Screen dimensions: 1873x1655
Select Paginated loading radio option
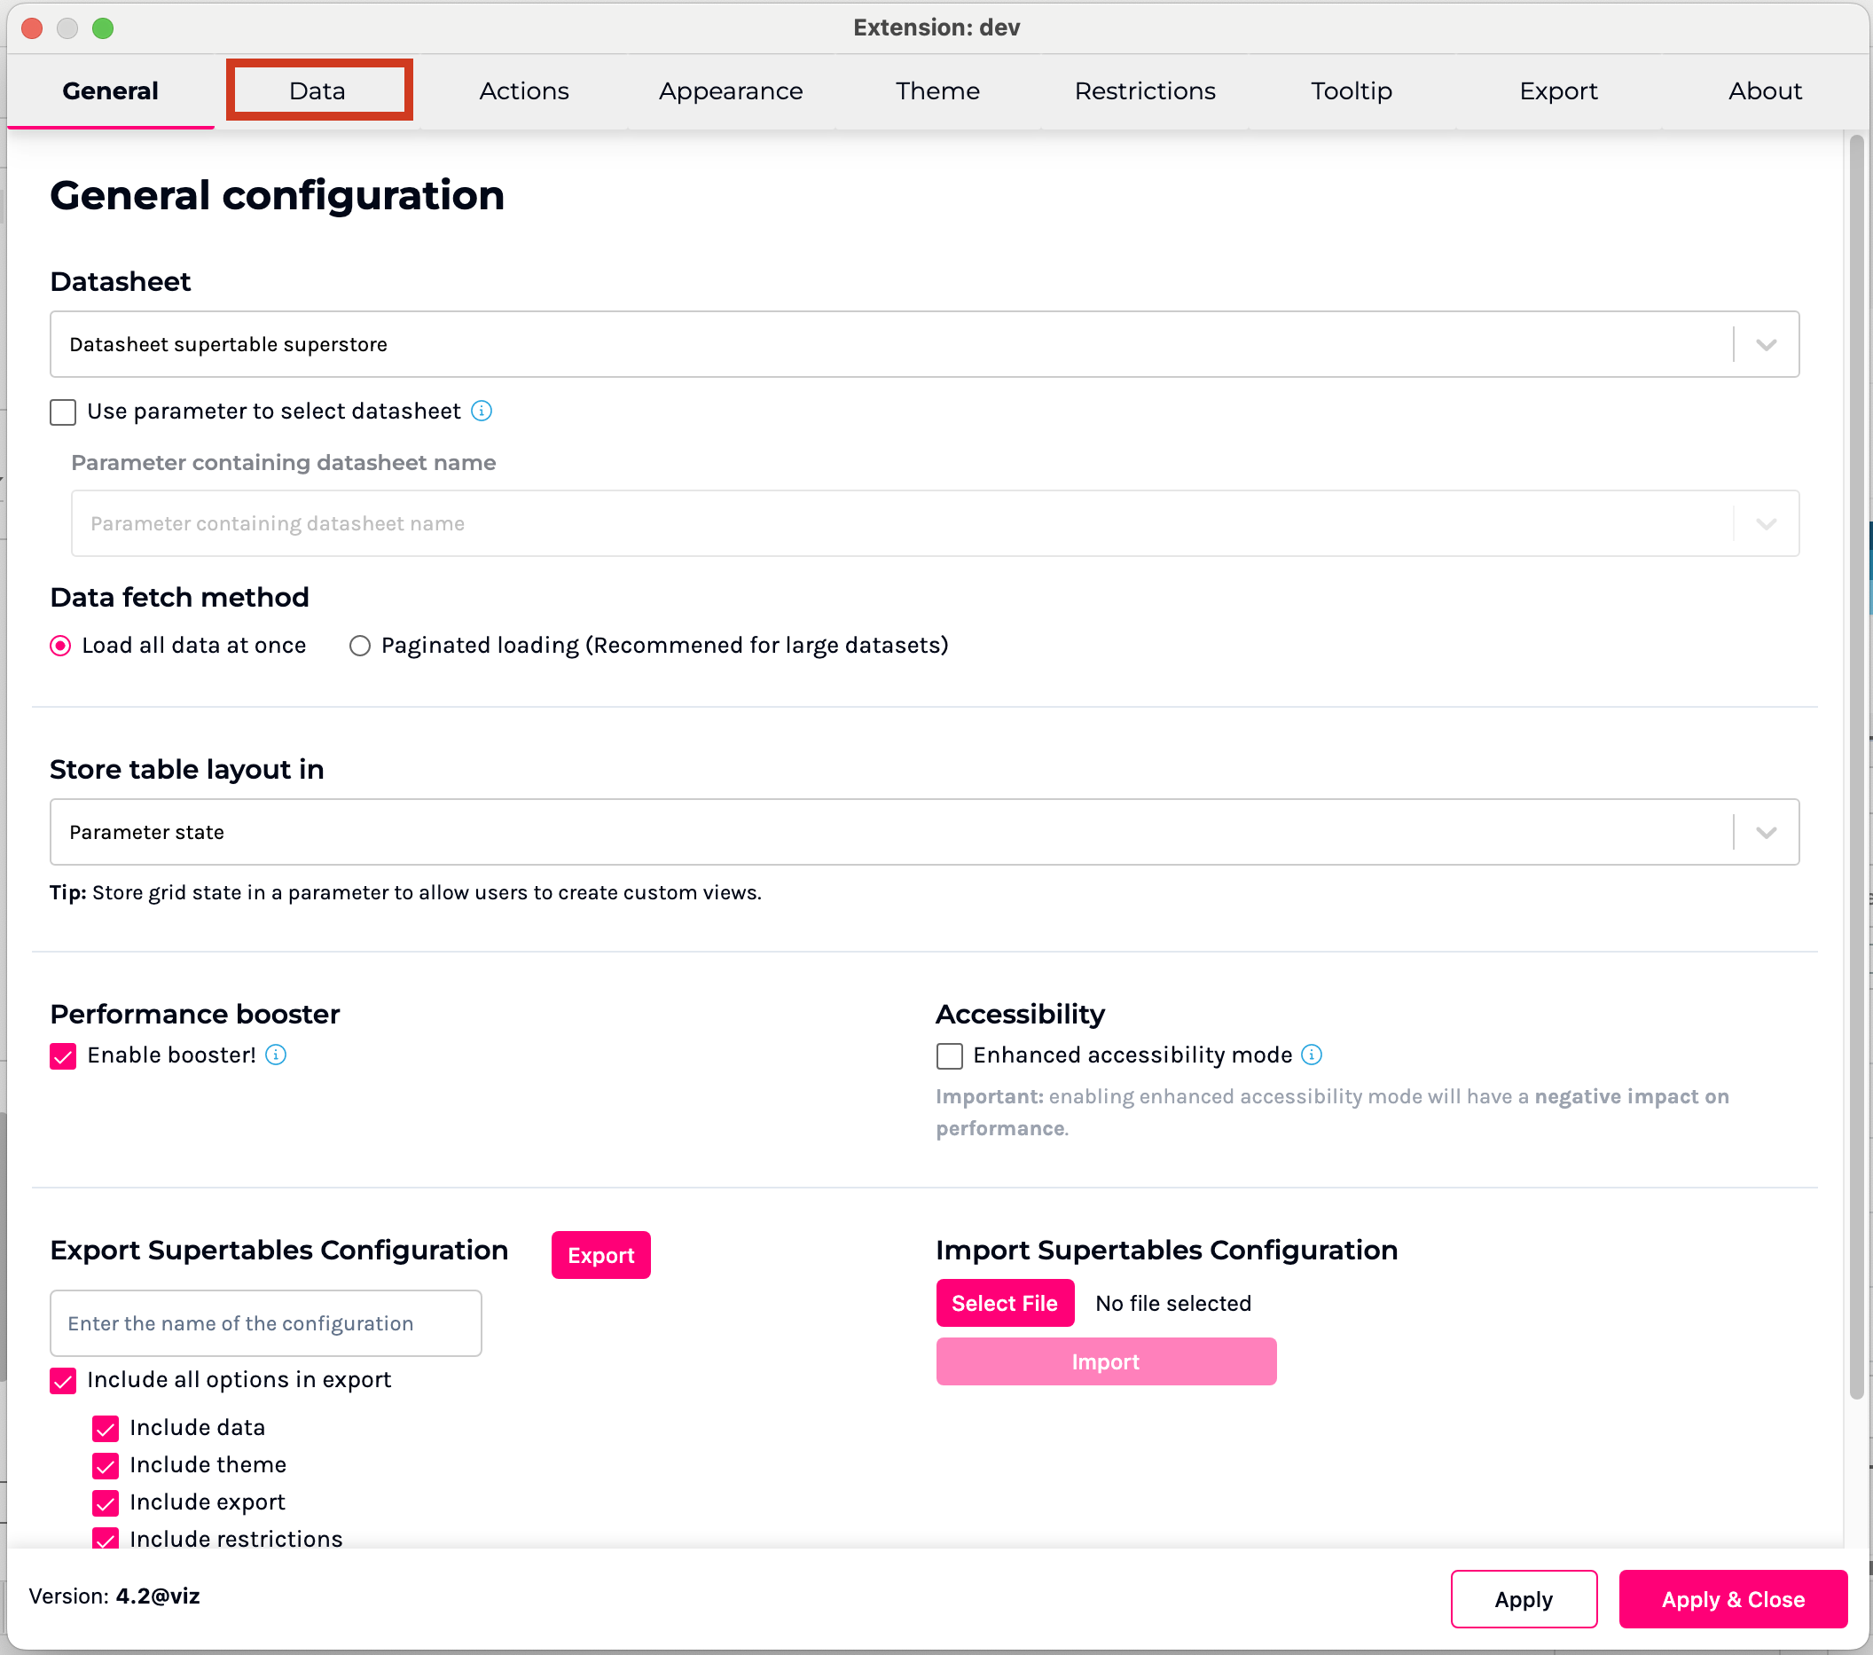pyautogui.click(x=360, y=646)
